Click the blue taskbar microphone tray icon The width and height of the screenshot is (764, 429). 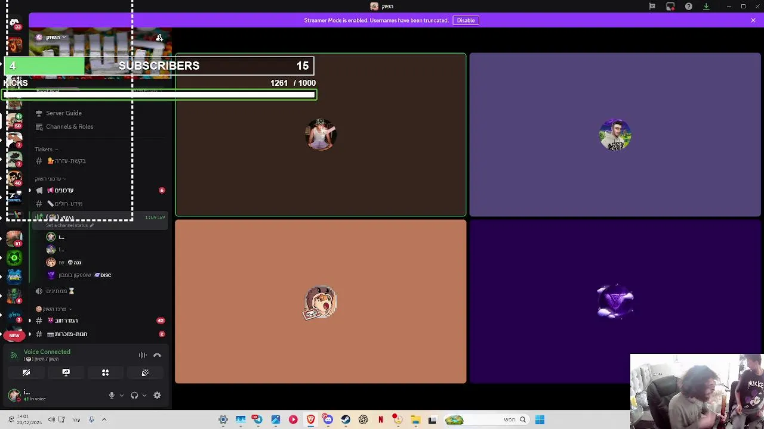[91, 419]
